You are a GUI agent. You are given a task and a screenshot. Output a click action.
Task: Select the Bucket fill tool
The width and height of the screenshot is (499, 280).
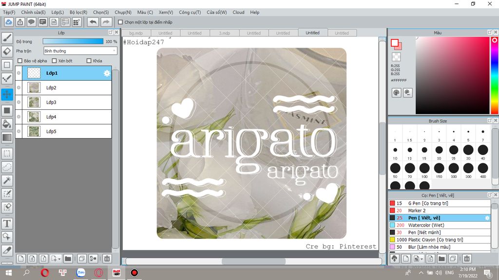click(x=7, y=124)
